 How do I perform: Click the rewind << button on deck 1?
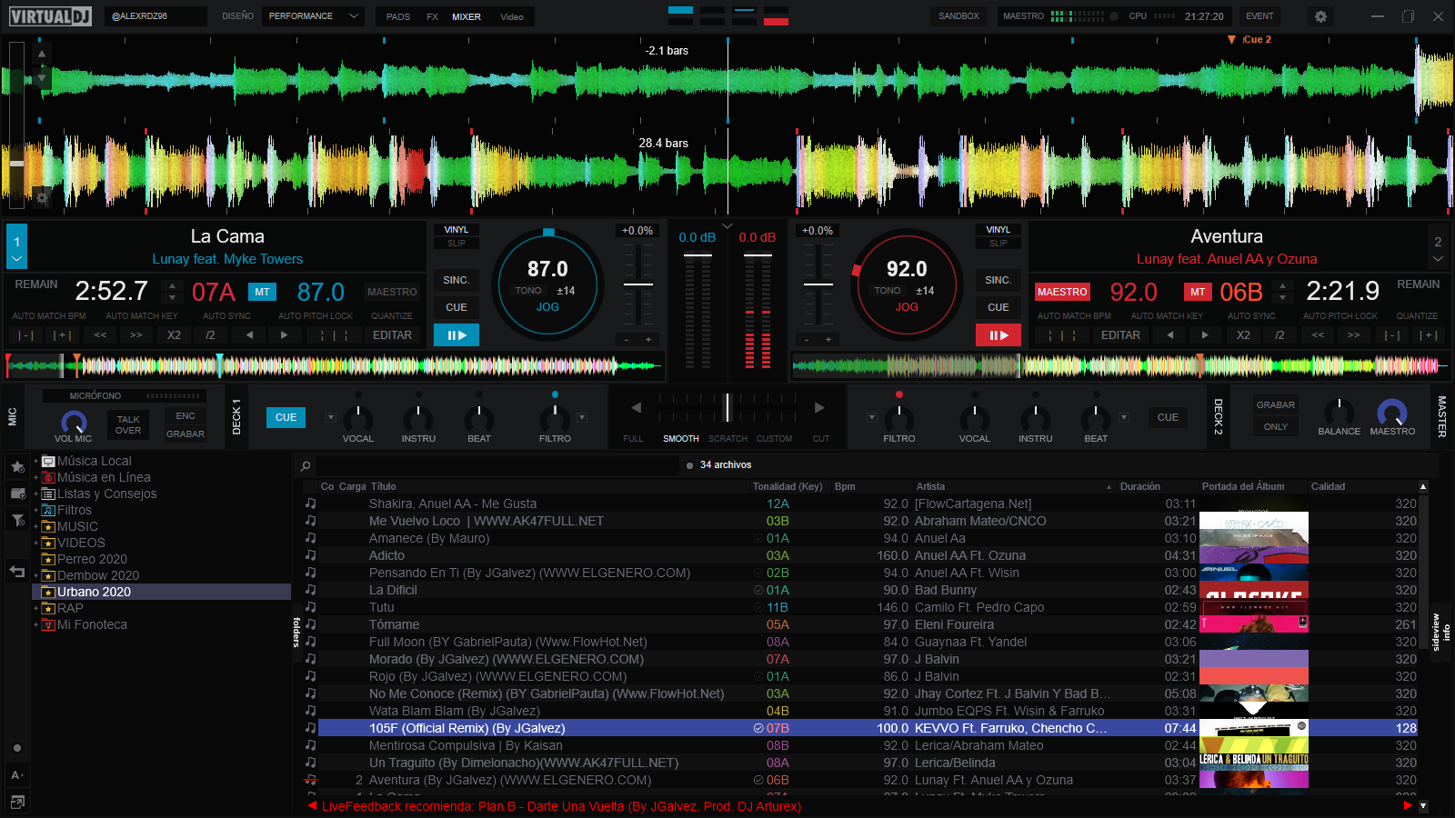click(x=100, y=335)
